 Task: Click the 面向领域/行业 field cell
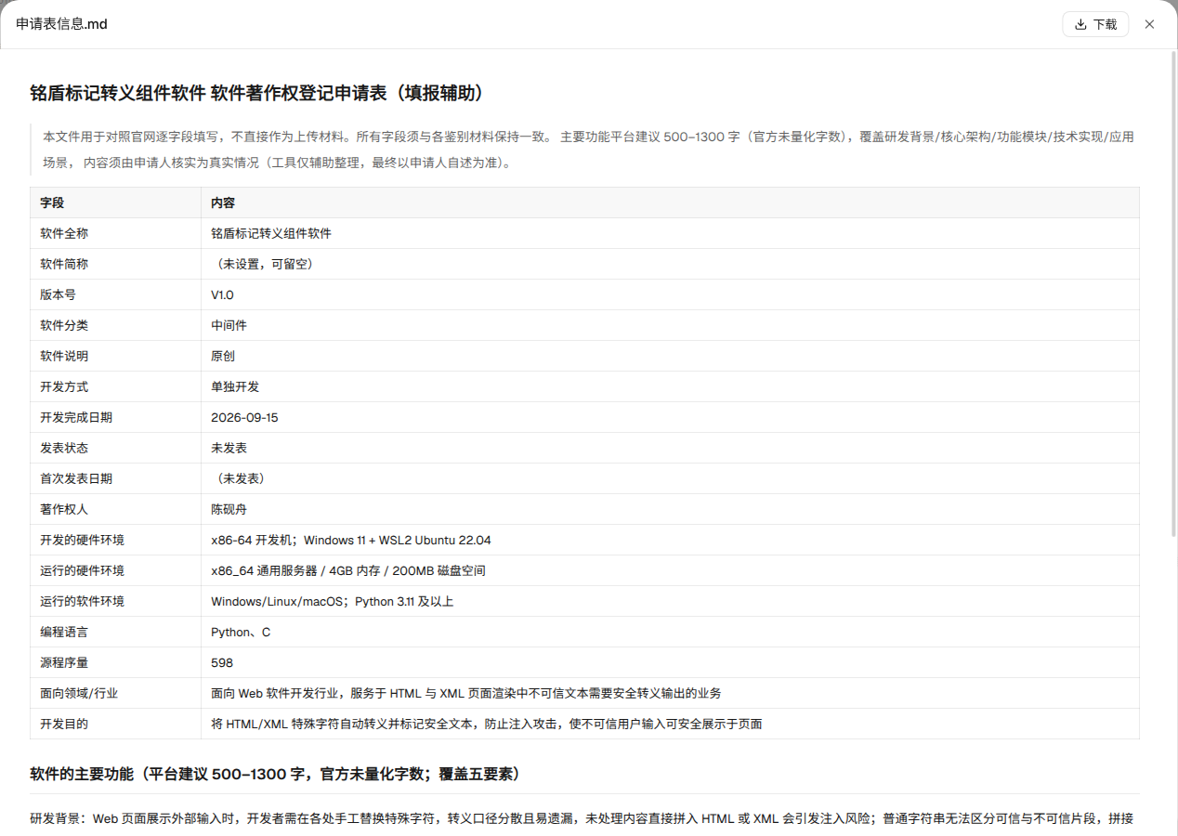(115, 693)
